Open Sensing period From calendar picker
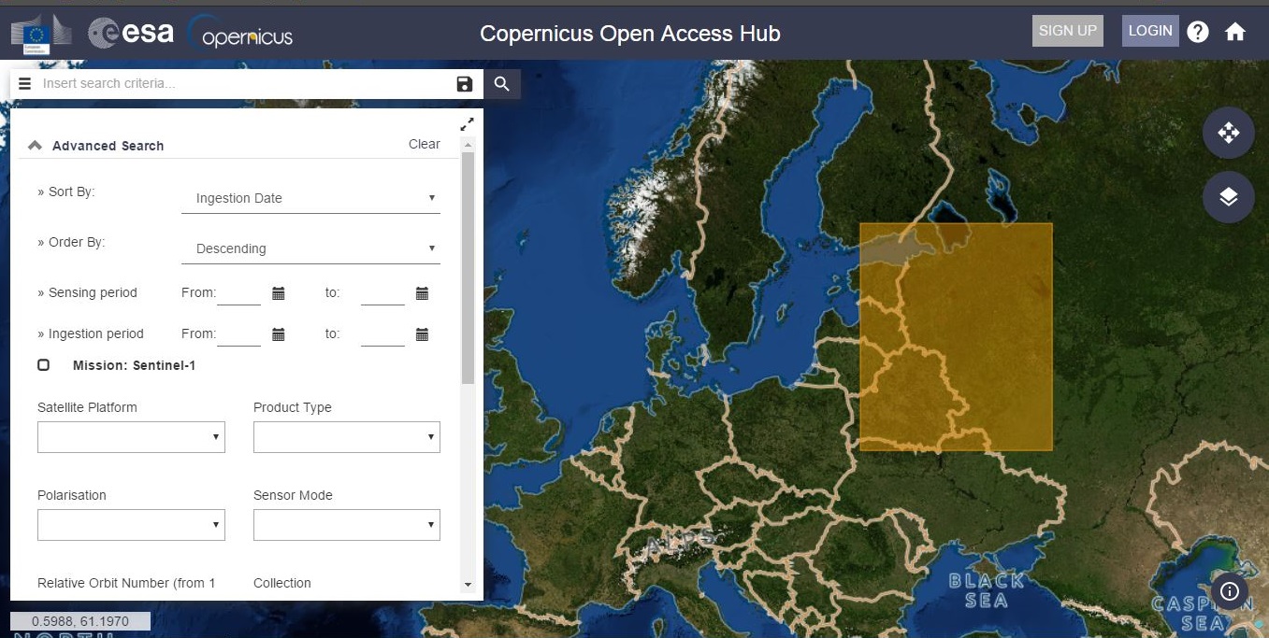Screen dimensions: 1269x638 point(278,293)
